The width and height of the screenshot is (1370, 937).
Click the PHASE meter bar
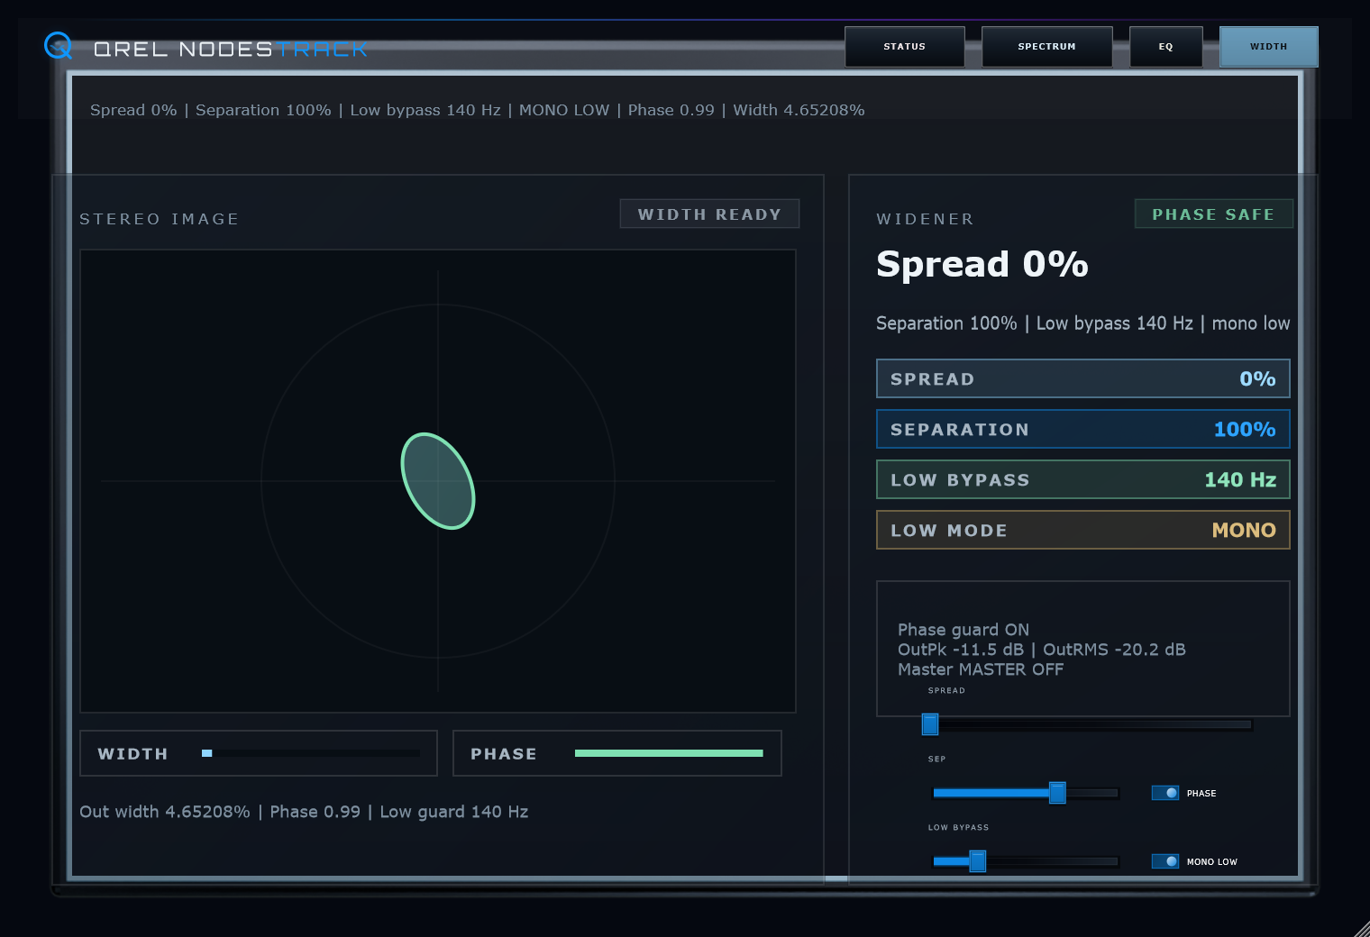tap(669, 753)
